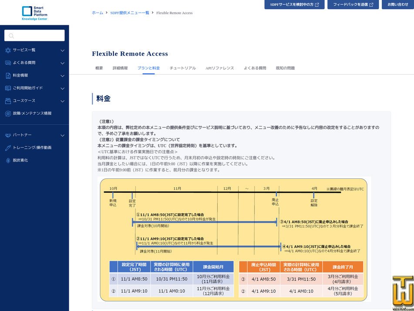Click the SDPFサービスを検討中の方 button
Viewport: 414px width, 311px height.
tap(294, 4)
